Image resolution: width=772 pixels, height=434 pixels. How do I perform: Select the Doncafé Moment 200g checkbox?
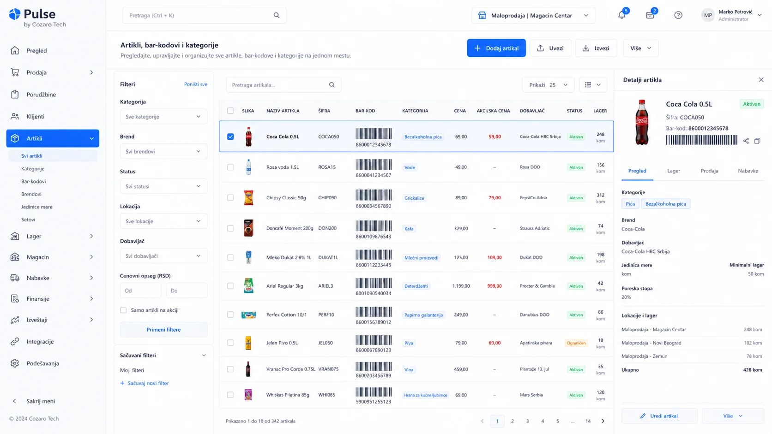(230, 228)
